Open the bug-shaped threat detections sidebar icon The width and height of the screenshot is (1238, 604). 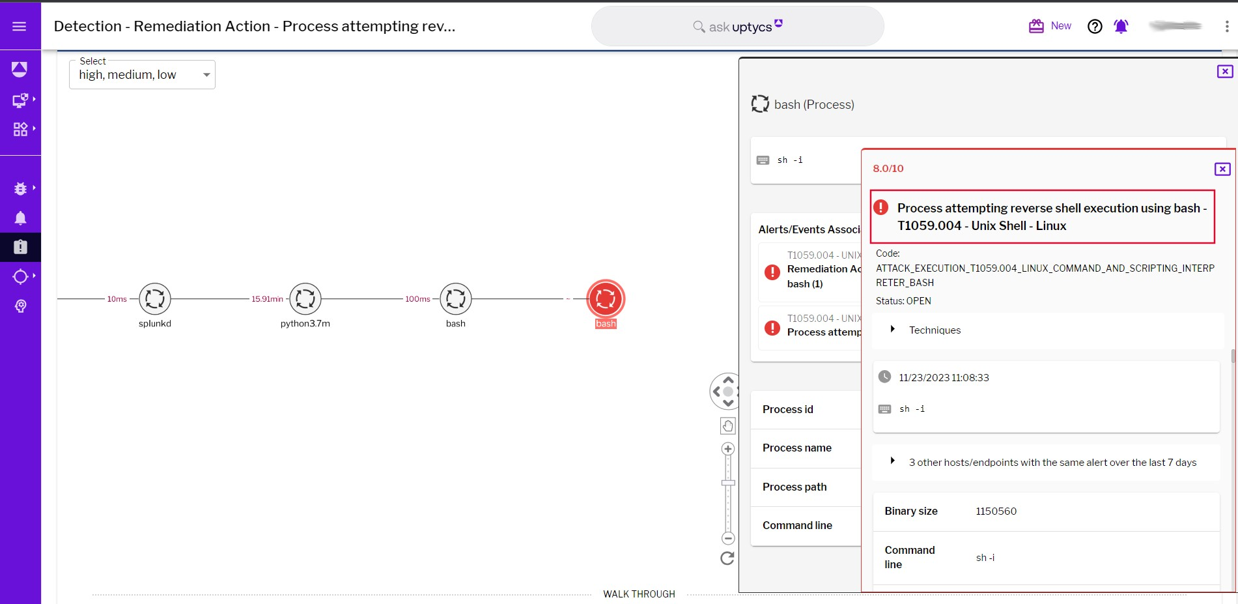pyautogui.click(x=20, y=188)
